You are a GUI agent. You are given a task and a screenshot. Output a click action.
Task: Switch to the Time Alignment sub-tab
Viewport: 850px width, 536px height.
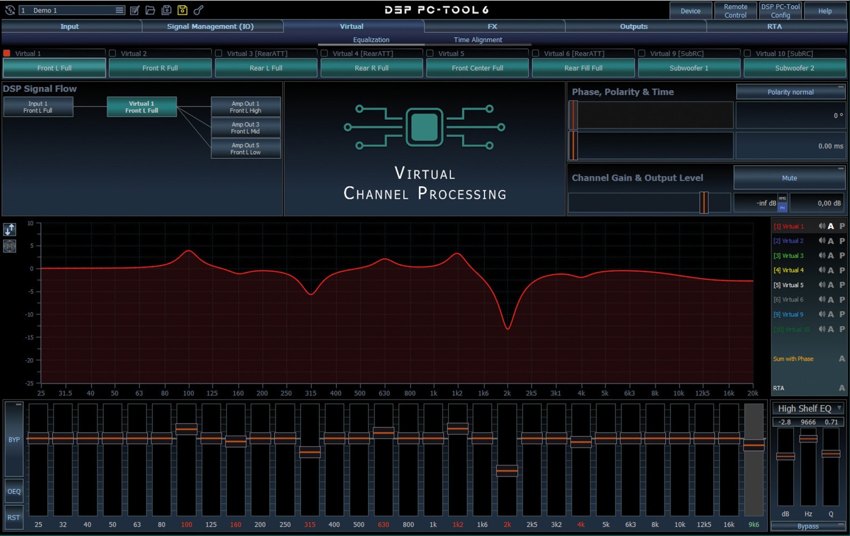click(478, 40)
